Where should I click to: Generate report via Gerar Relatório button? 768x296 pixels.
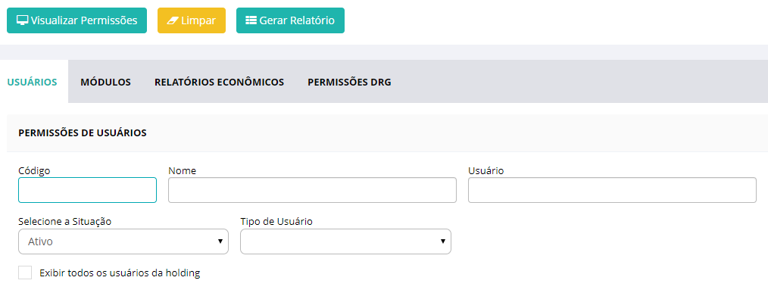290,20
